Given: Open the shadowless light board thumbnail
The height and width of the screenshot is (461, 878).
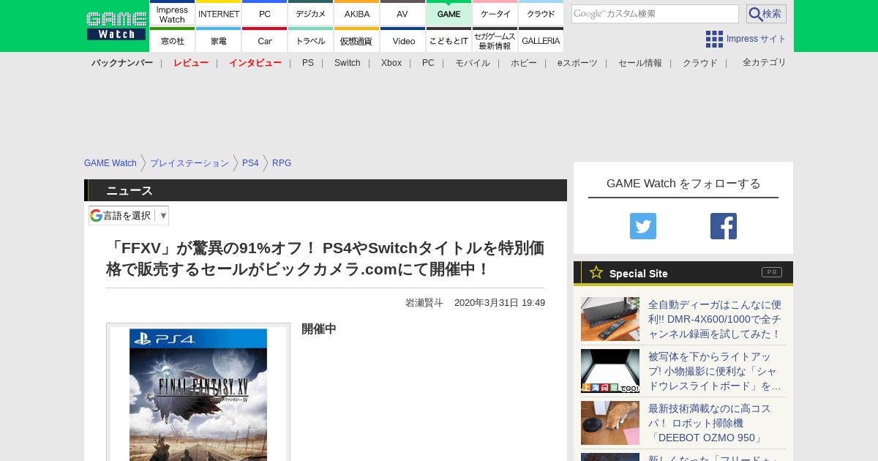Looking at the screenshot, I should click(x=610, y=371).
